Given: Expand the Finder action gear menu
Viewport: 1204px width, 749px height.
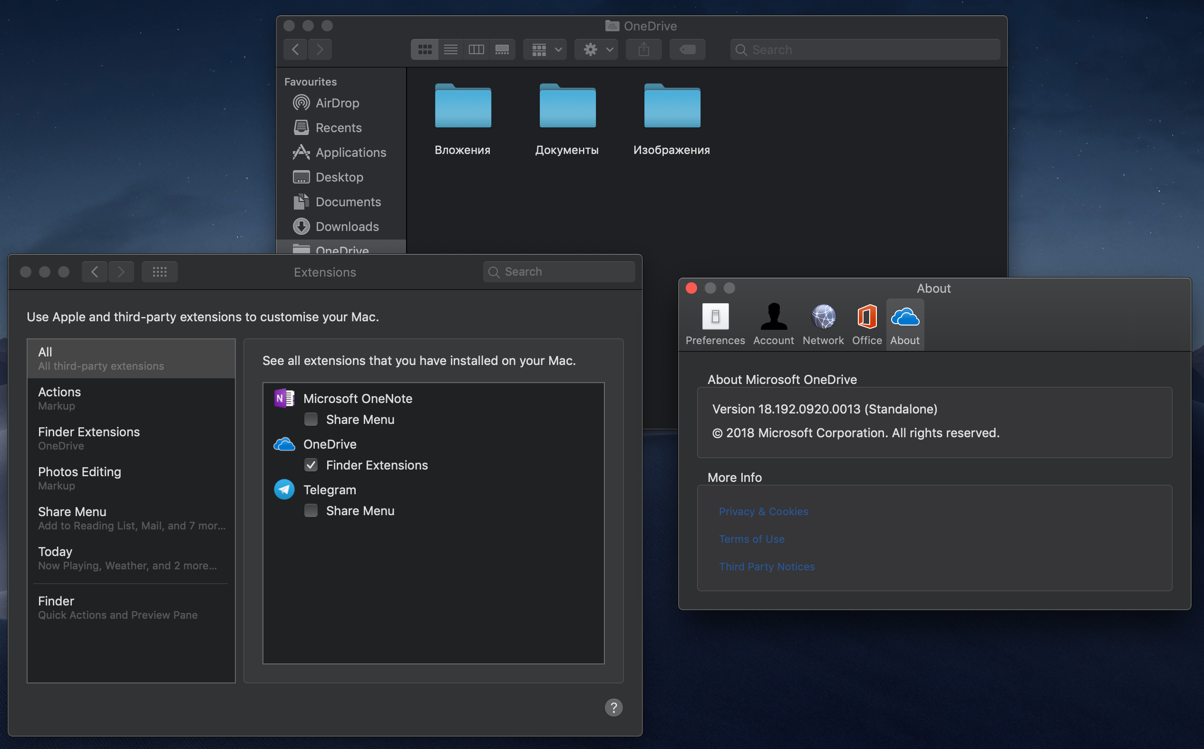Looking at the screenshot, I should click(x=597, y=49).
